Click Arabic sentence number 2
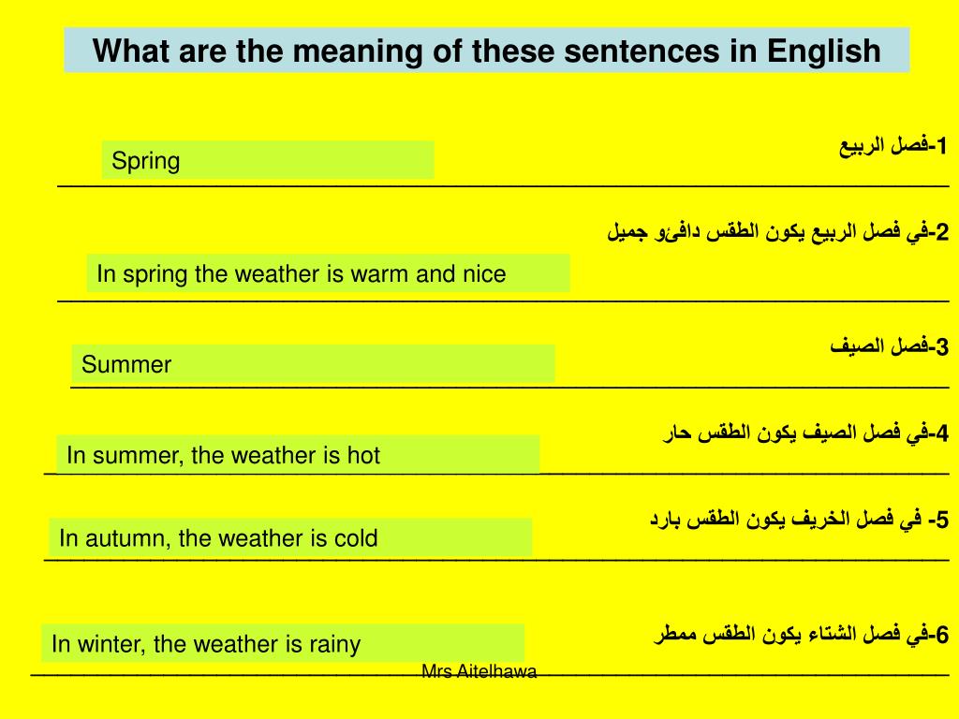Image resolution: width=959 pixels, height=719 pixels. coord(777,232)
